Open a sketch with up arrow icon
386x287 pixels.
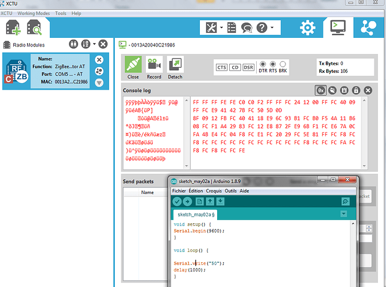coord(210,201)
